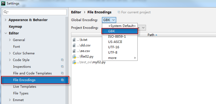The width and height of the screenshot is (216, 104).
Task: Click the dd.csv file icon
Action: (74, 45)
